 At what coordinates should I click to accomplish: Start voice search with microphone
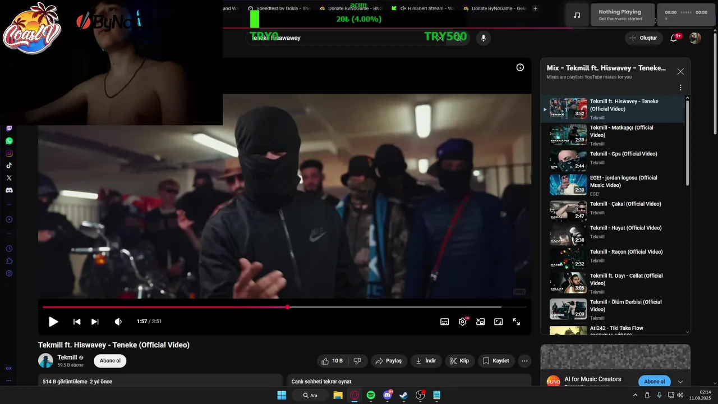pyautogui.click(x=483, y=38)
